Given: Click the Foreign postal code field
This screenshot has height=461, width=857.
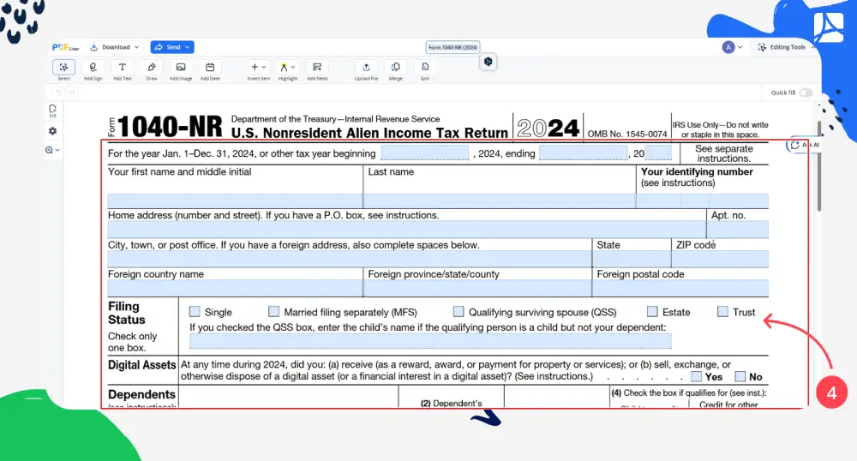Looking at the screenshot, I should (x=680, y=288).
